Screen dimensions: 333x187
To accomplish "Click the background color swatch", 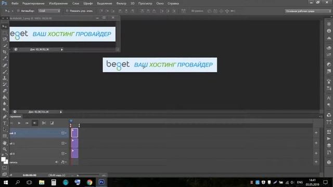I will pos(7,162).
